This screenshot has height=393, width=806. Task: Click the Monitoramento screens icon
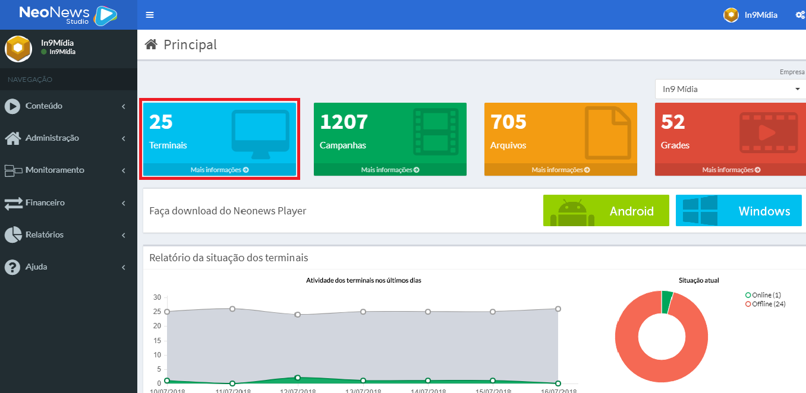point(12,170)
